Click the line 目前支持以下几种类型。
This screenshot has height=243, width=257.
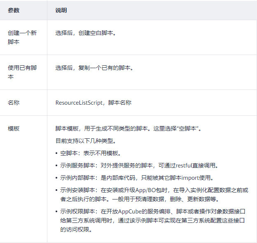tap(86, 141)
